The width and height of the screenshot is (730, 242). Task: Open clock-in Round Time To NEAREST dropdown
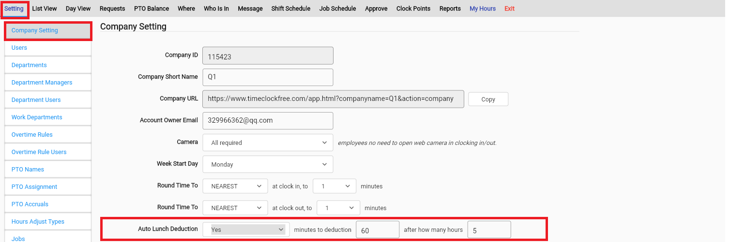click(235, 186)
